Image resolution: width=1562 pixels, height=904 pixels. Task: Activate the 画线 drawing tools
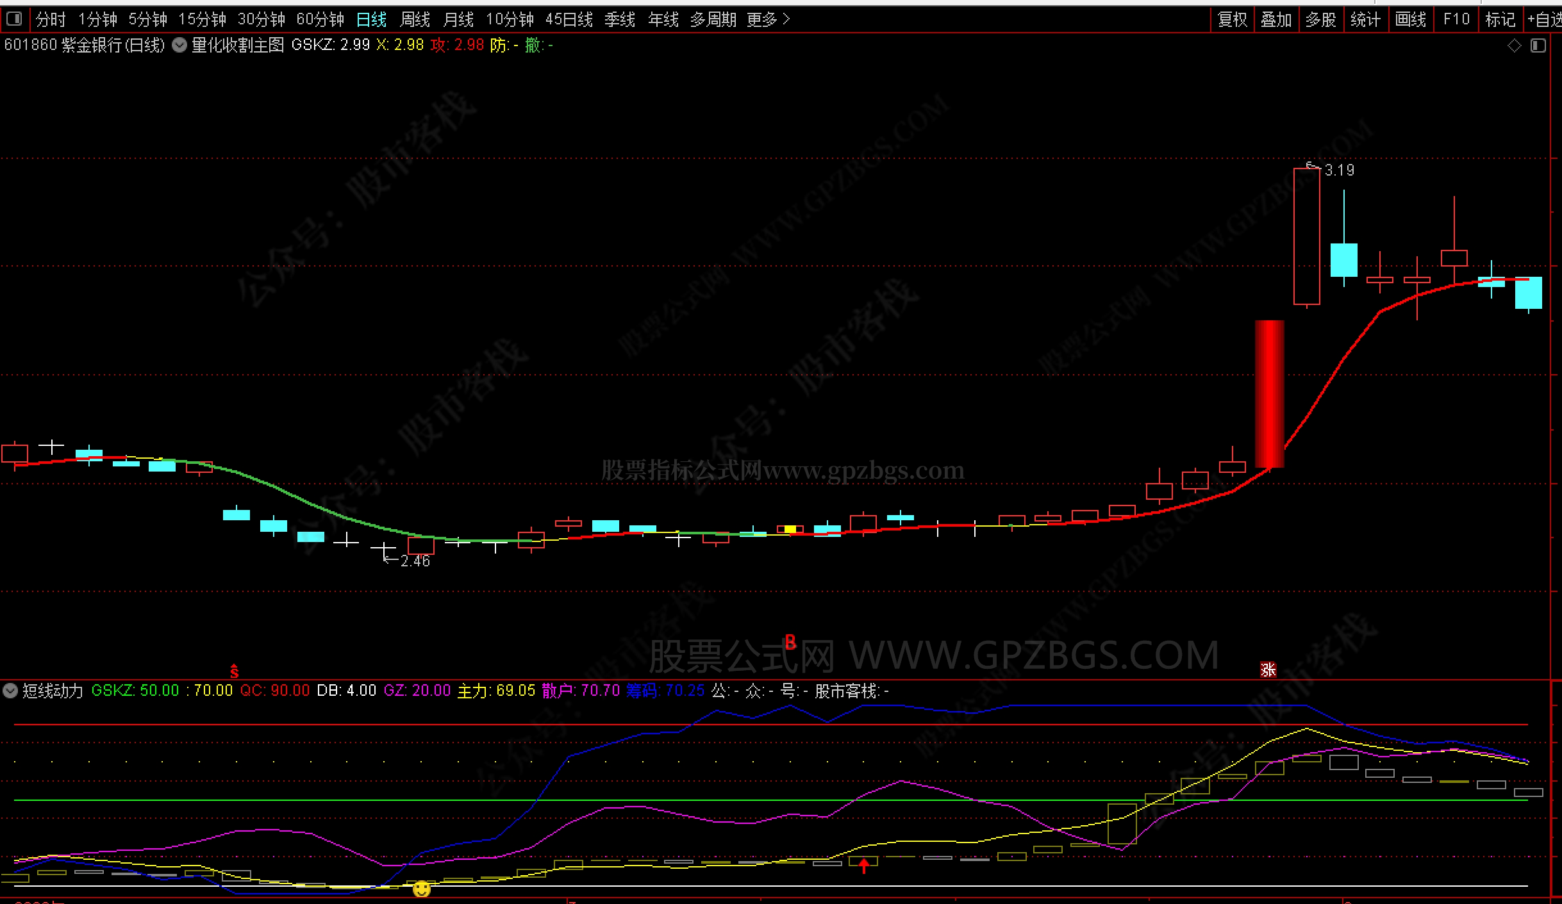point(1411,20)
